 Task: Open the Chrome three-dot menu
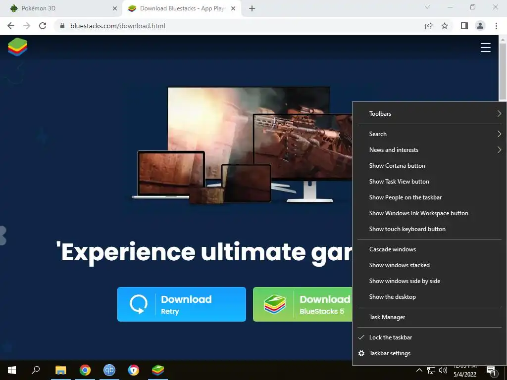(496, 26)
